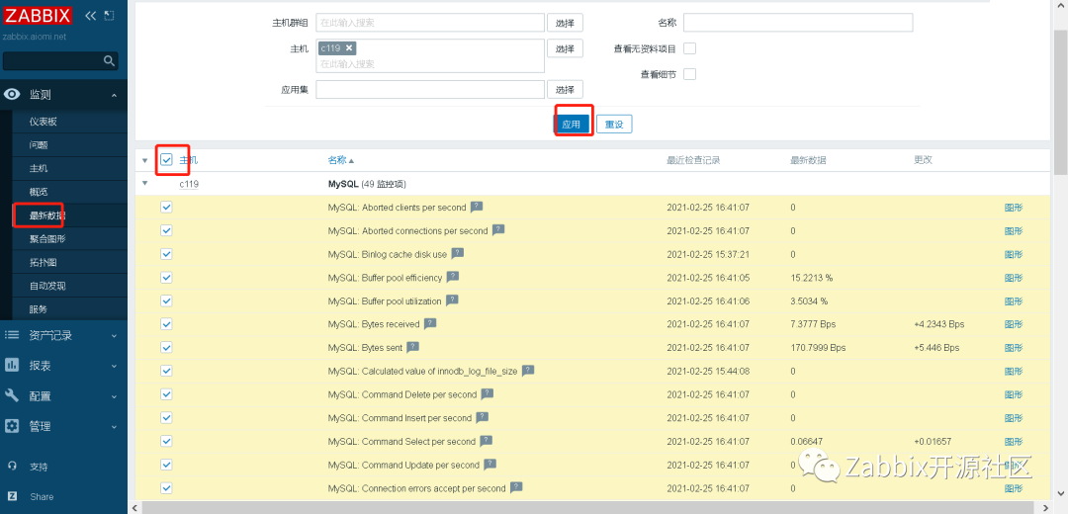Expand the 配置 menu section
The image size is (1068, 514).
114,396
